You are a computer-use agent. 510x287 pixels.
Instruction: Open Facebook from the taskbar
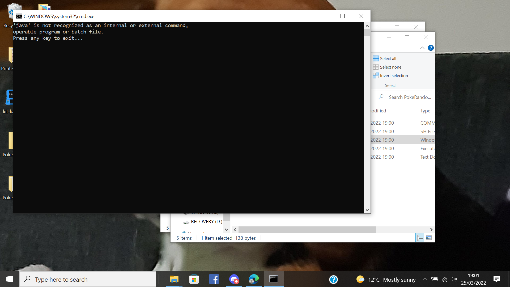[214, 279]
